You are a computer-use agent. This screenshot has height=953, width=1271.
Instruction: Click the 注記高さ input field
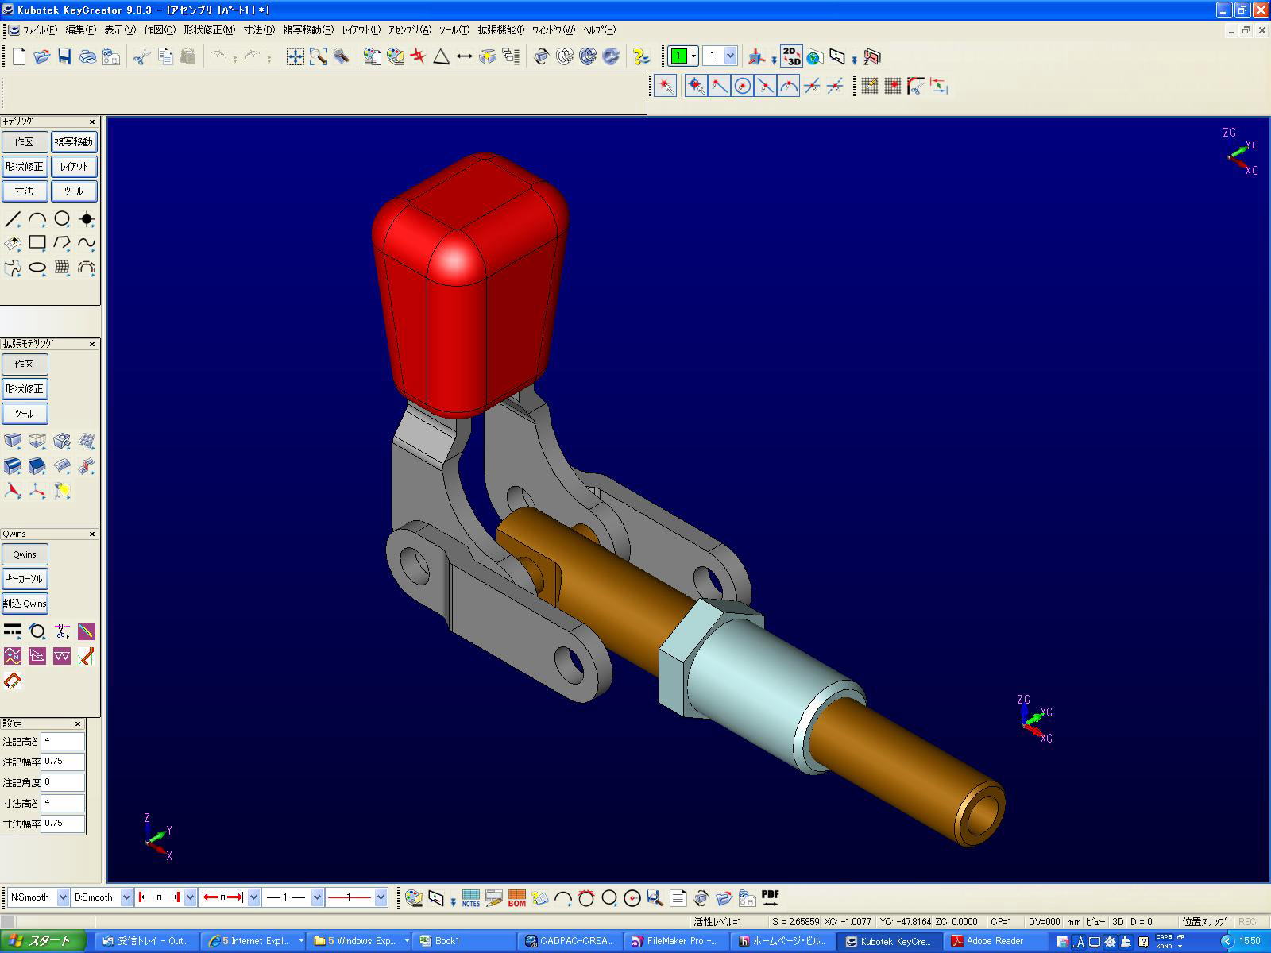(x=62, y=741)
